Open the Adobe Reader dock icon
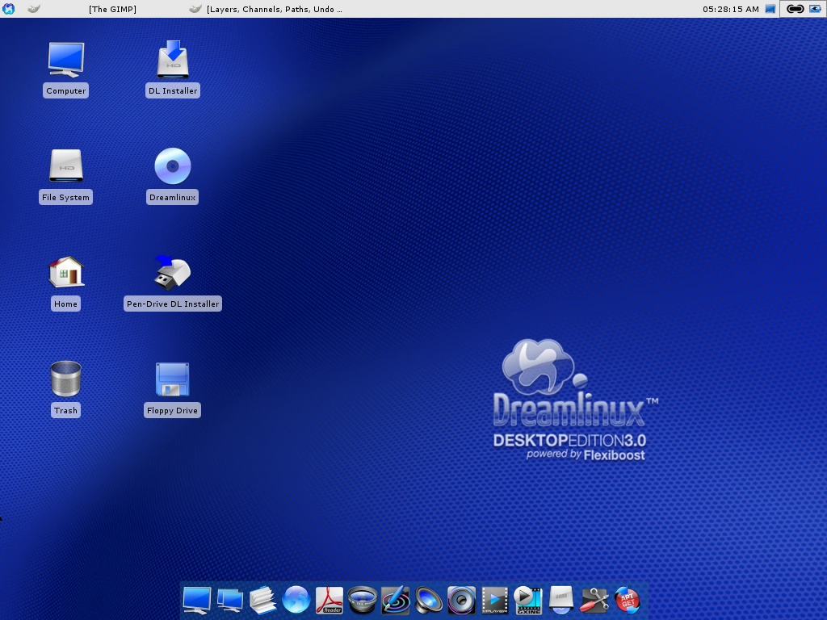Screen dimensions: 827x620 pyautogui.click(x=330, y=600)
